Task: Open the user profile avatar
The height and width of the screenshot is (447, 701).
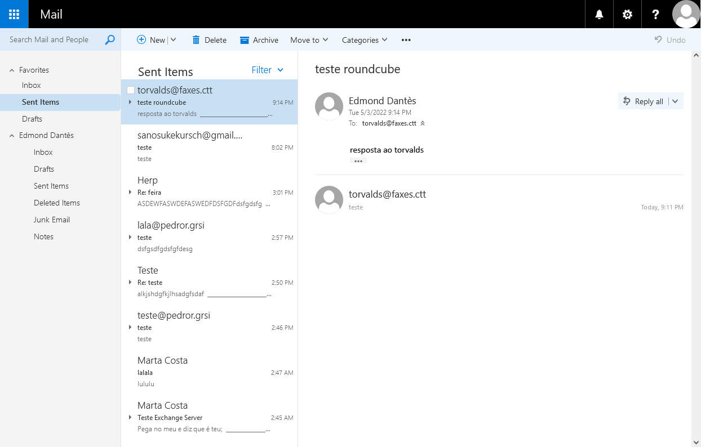Action: point(686,14)
